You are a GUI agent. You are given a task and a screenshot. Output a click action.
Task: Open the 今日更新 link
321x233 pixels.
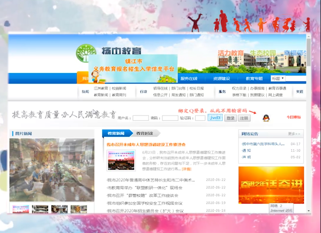point(294,117)
